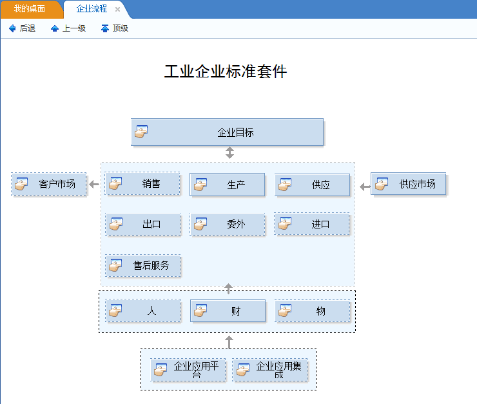Close the 企业流程 tab

117,10
